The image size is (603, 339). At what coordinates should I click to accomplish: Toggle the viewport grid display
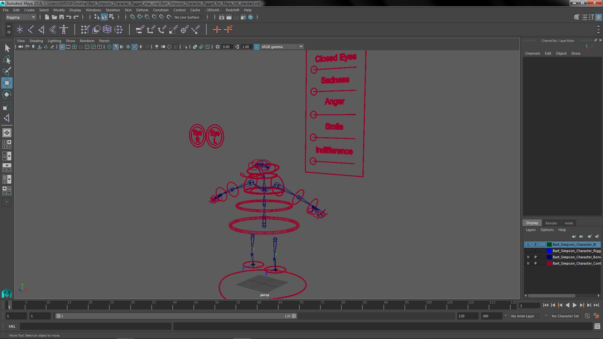(62, 47)
